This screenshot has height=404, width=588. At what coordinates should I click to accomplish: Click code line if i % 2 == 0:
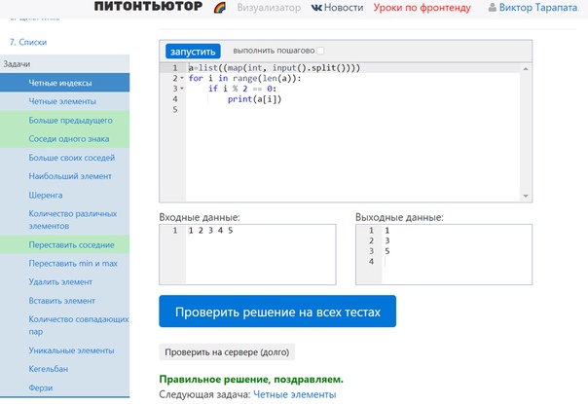click(242, 89)
